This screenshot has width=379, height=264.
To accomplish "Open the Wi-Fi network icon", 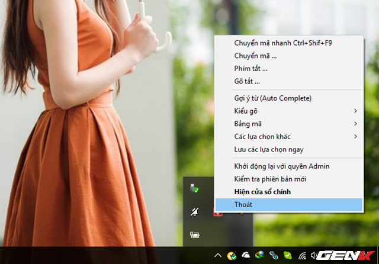I will [x=302, y=256].
